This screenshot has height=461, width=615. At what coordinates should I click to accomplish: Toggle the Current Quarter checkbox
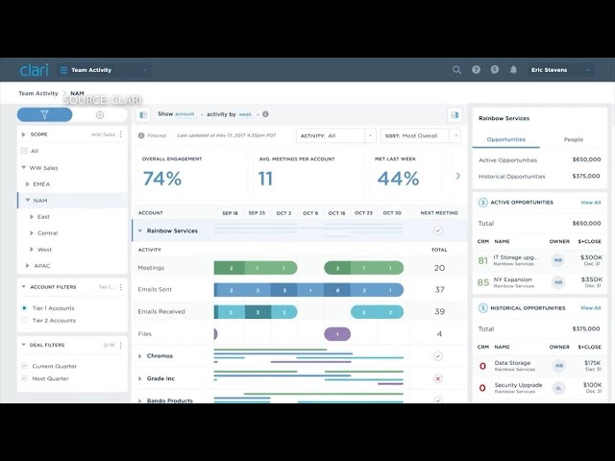24,366
